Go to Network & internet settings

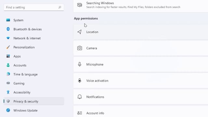(34, 38)
